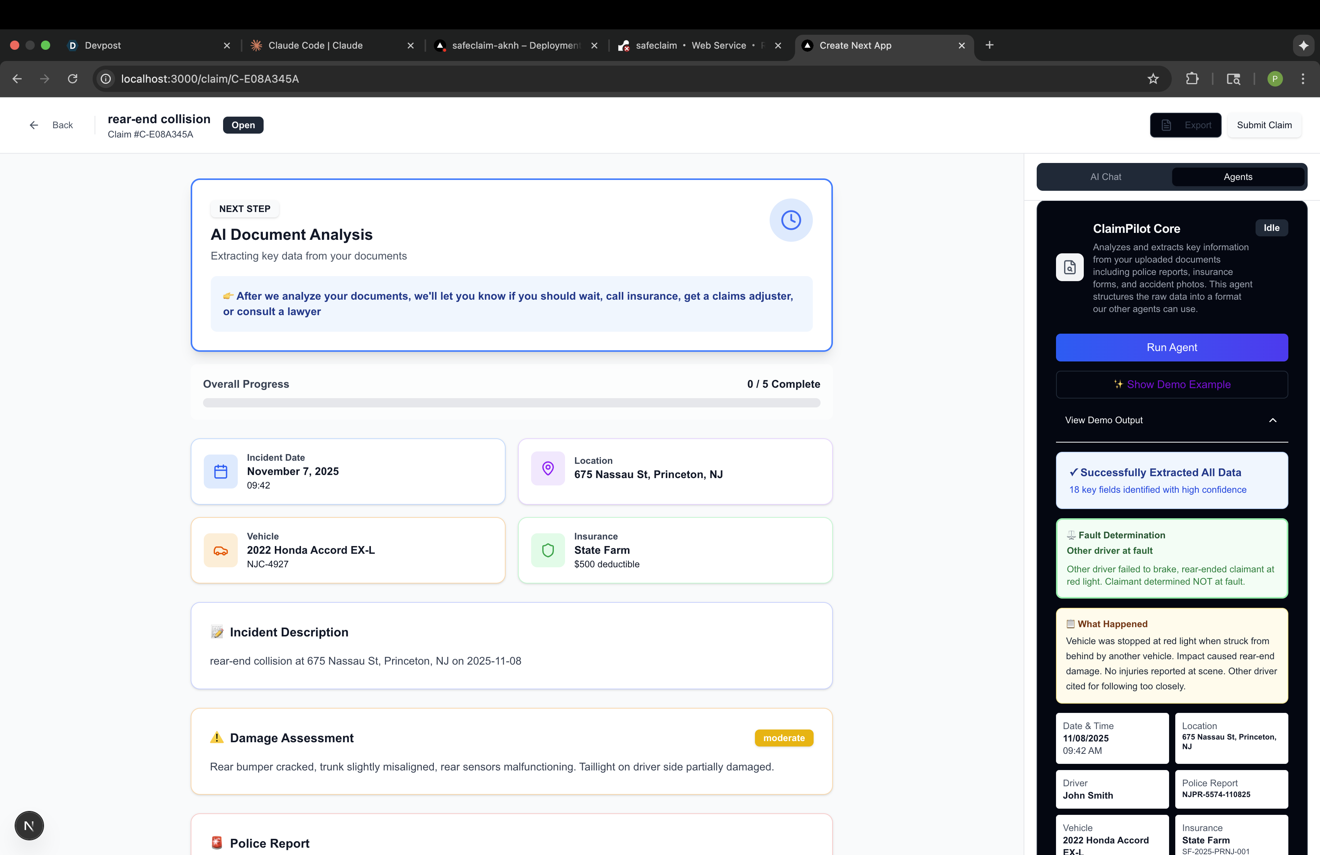Submit the claim
The width and height of the screenshot is (1320, 855).
click(x=1263, y=126)
